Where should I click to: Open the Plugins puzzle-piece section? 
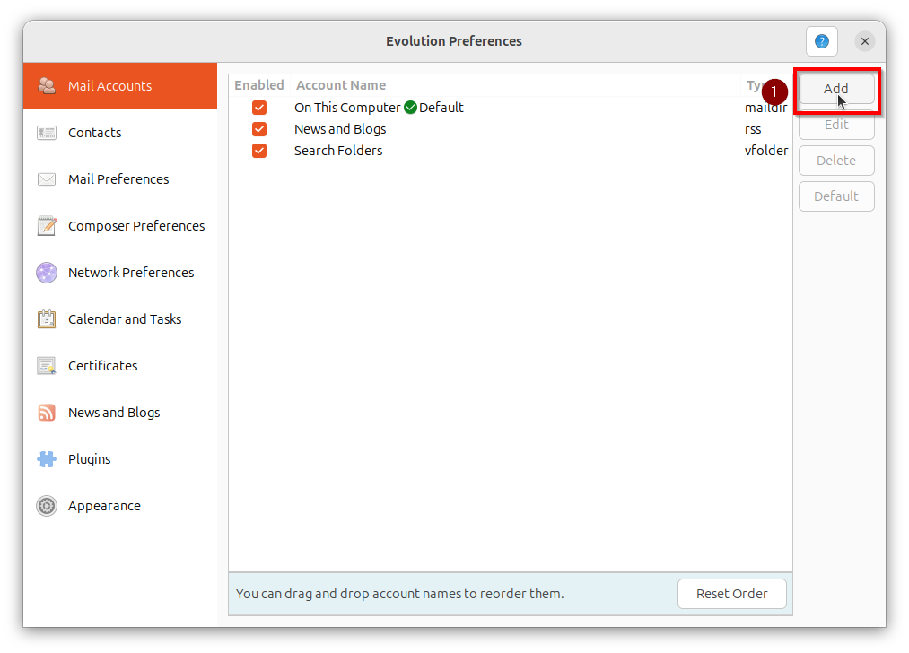(46, 458)
